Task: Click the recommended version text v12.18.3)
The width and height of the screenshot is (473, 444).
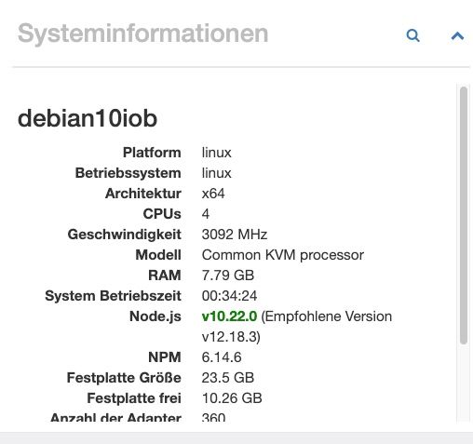Action: [231, 337]
